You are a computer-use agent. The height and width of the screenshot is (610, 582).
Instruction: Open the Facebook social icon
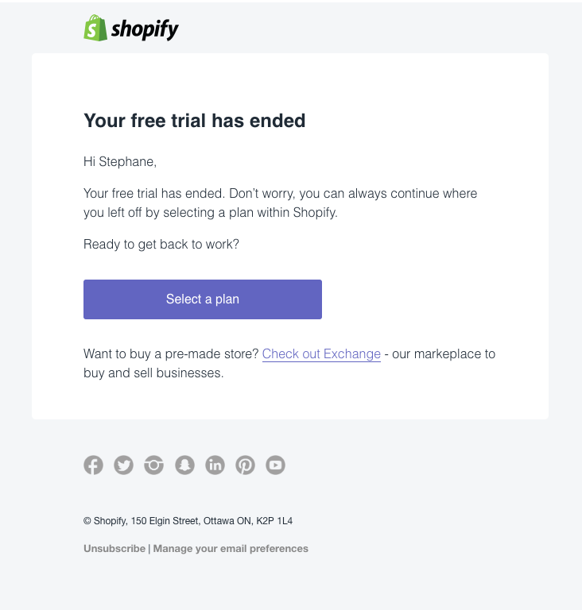coord(94,465)
